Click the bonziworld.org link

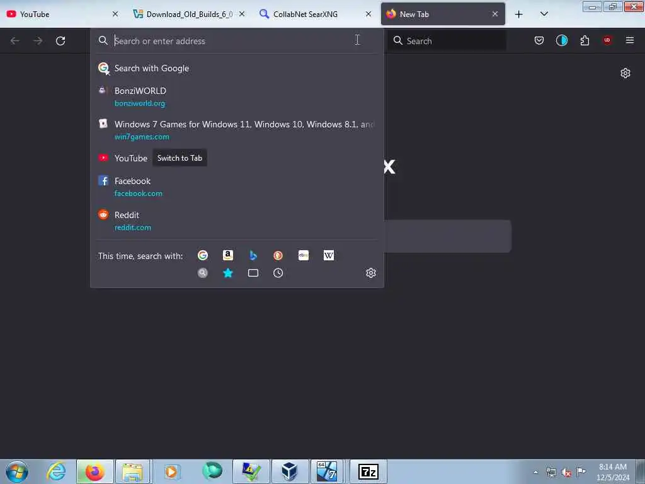tap(140, 104)
